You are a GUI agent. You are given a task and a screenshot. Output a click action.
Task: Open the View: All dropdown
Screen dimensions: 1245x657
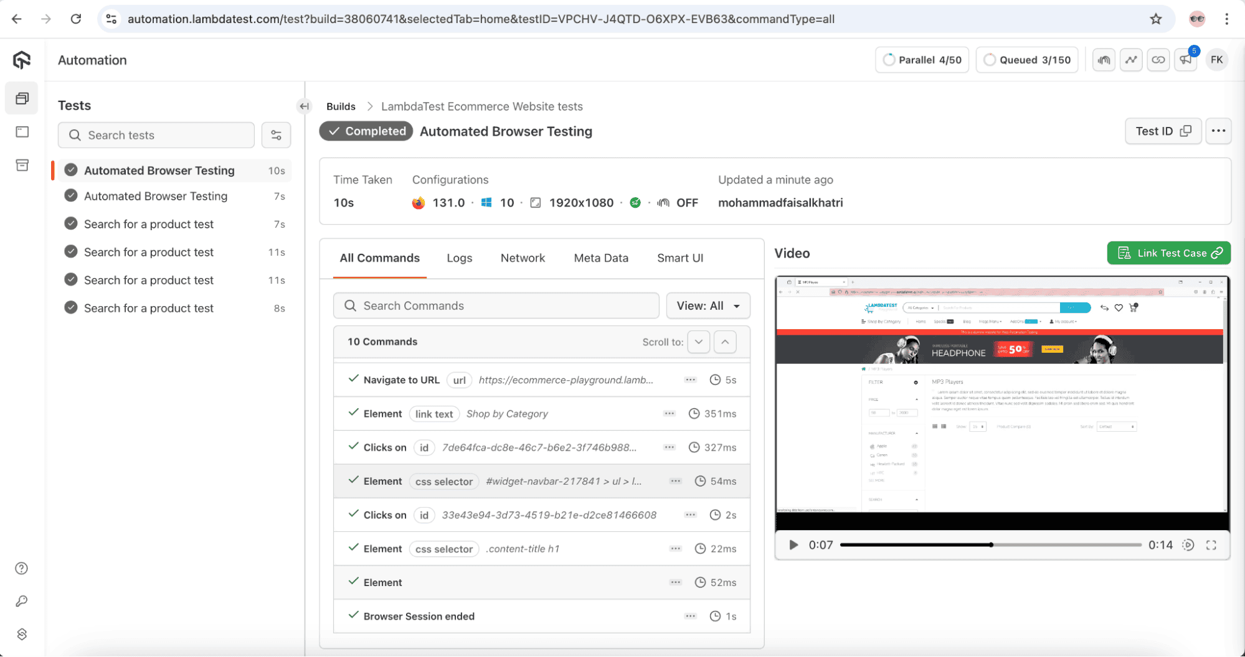pyautogui.click(x=708, y=305)
